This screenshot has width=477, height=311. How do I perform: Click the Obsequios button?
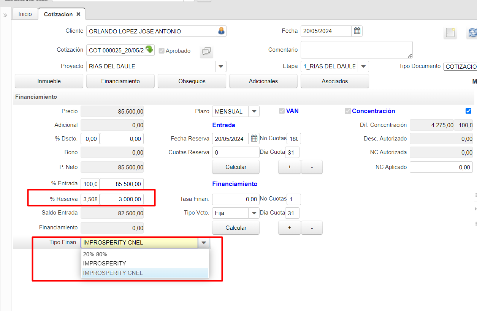click(x=192, y=81)
